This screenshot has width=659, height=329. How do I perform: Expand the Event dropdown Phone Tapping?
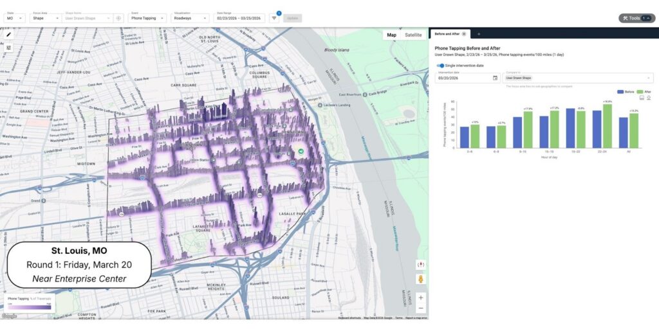147,18
